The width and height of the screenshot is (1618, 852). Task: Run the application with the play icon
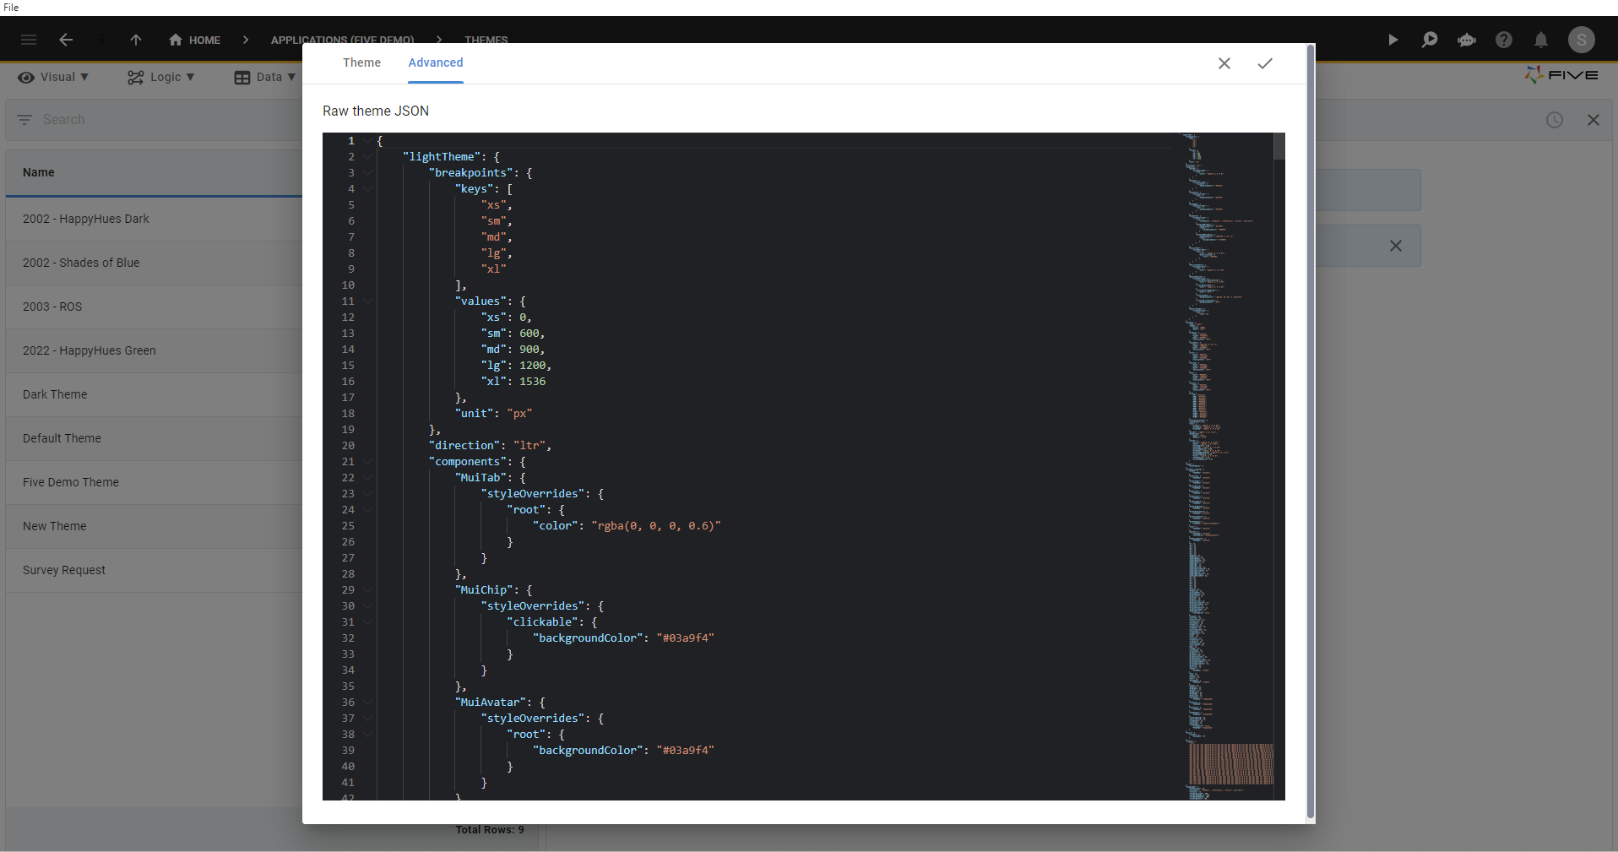point(1393,40)
